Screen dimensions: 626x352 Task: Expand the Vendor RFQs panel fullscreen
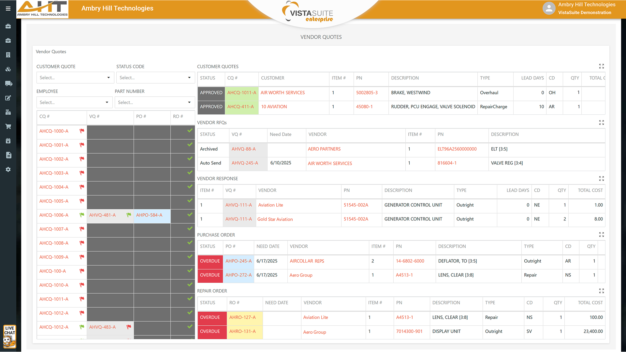601,122
